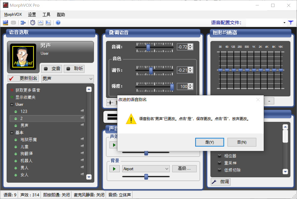
Task: Click the 麦克风静音: 关闭 status entry
Action: click(89, 195)
